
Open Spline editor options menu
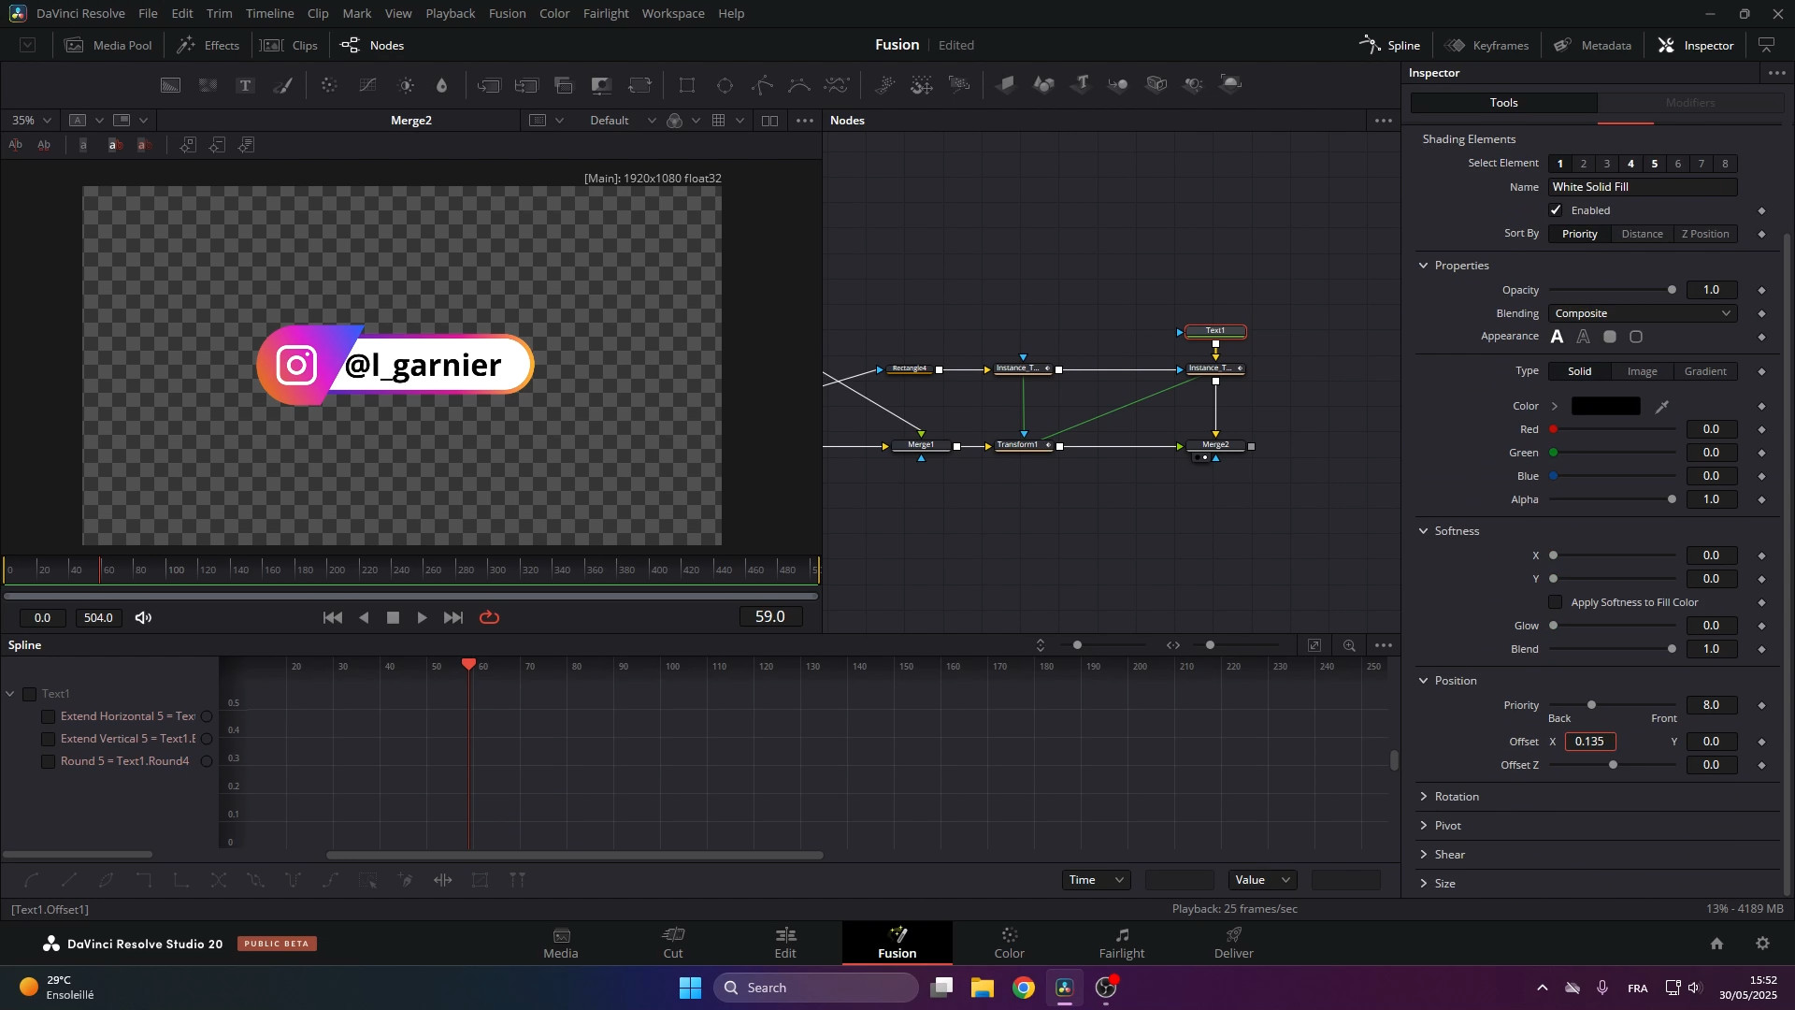tap(1384, 645)
